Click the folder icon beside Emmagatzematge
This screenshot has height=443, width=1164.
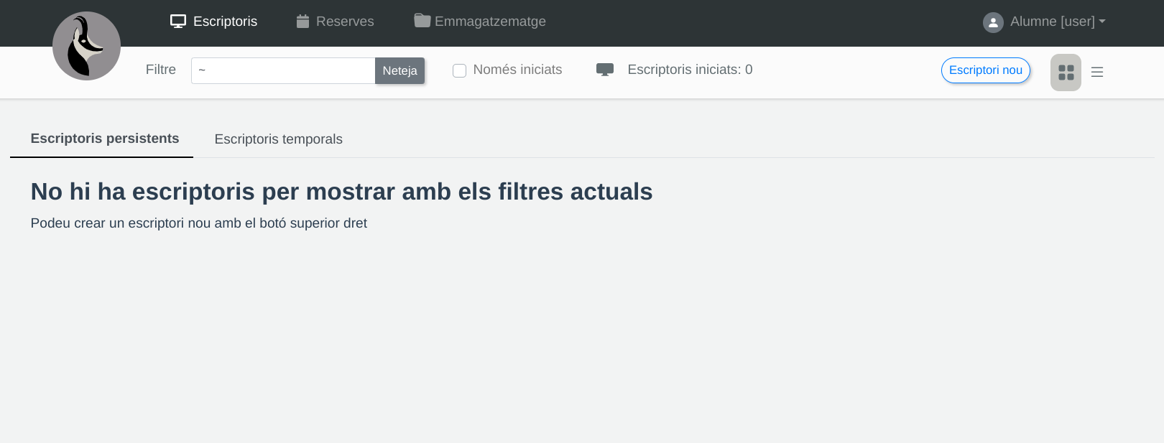(422, 21)
